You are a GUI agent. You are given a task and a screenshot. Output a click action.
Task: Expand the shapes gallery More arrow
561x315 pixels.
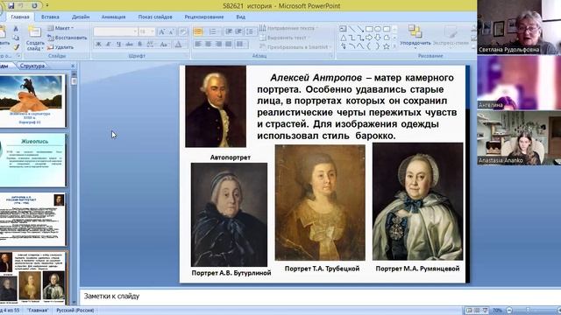click(x=394, y=46)
